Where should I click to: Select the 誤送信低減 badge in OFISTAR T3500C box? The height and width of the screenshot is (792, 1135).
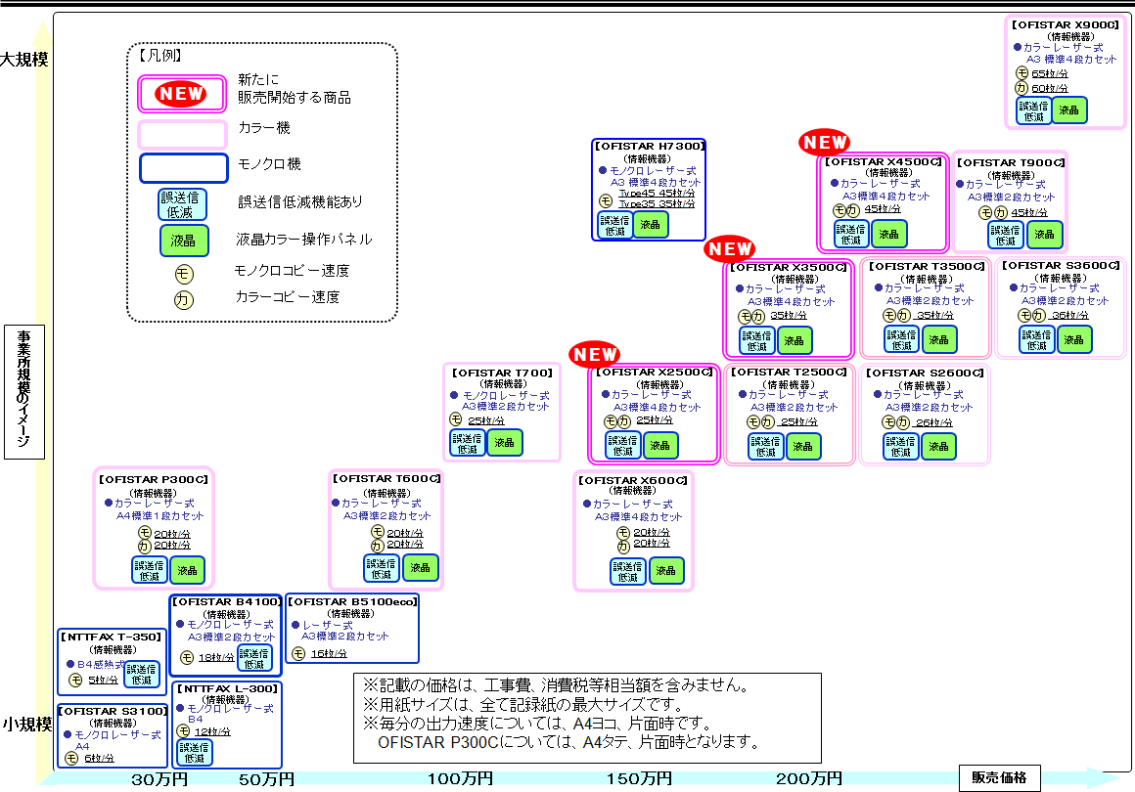(902, 340)
